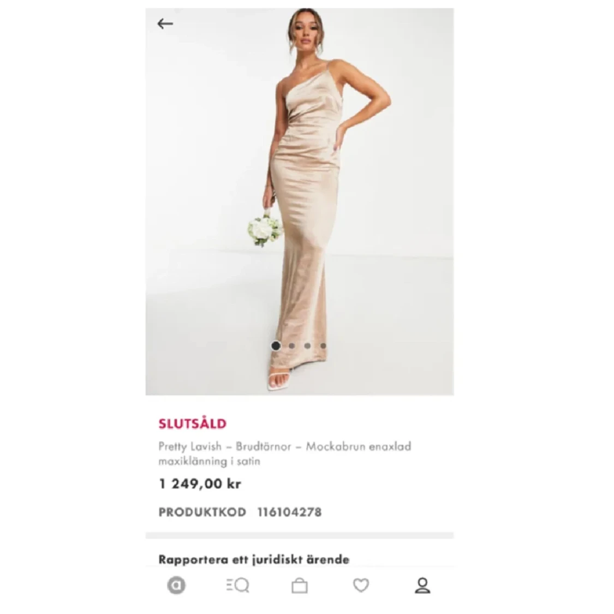Viewport: 614px width, 614px height.
Task: Select the fourth image carousel dot
Action: coord(323,346)
